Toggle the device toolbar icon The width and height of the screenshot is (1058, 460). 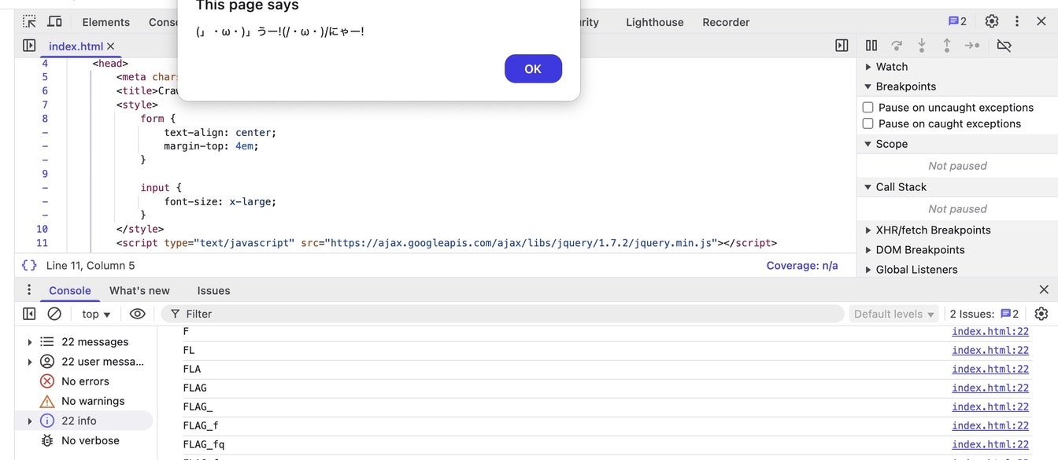coord(54,21)
